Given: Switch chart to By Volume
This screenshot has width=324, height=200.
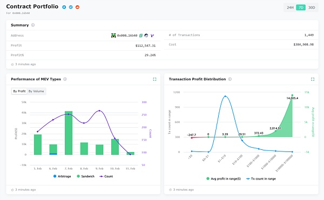Looking at the screenshot, I should point(36,91).
